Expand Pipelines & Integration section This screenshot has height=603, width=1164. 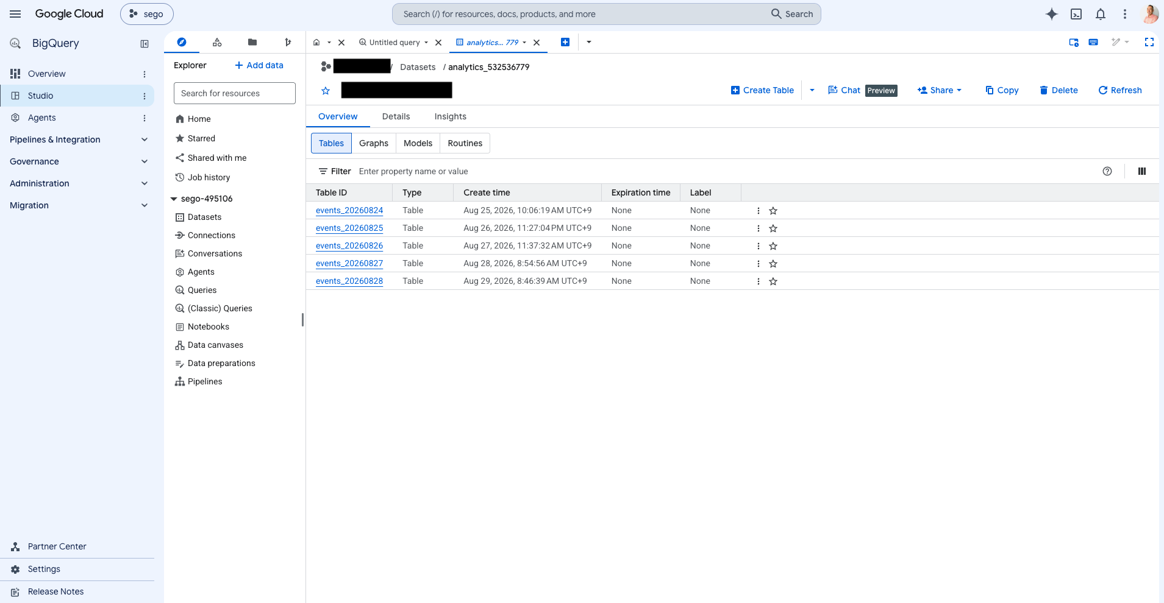(145, 139)
